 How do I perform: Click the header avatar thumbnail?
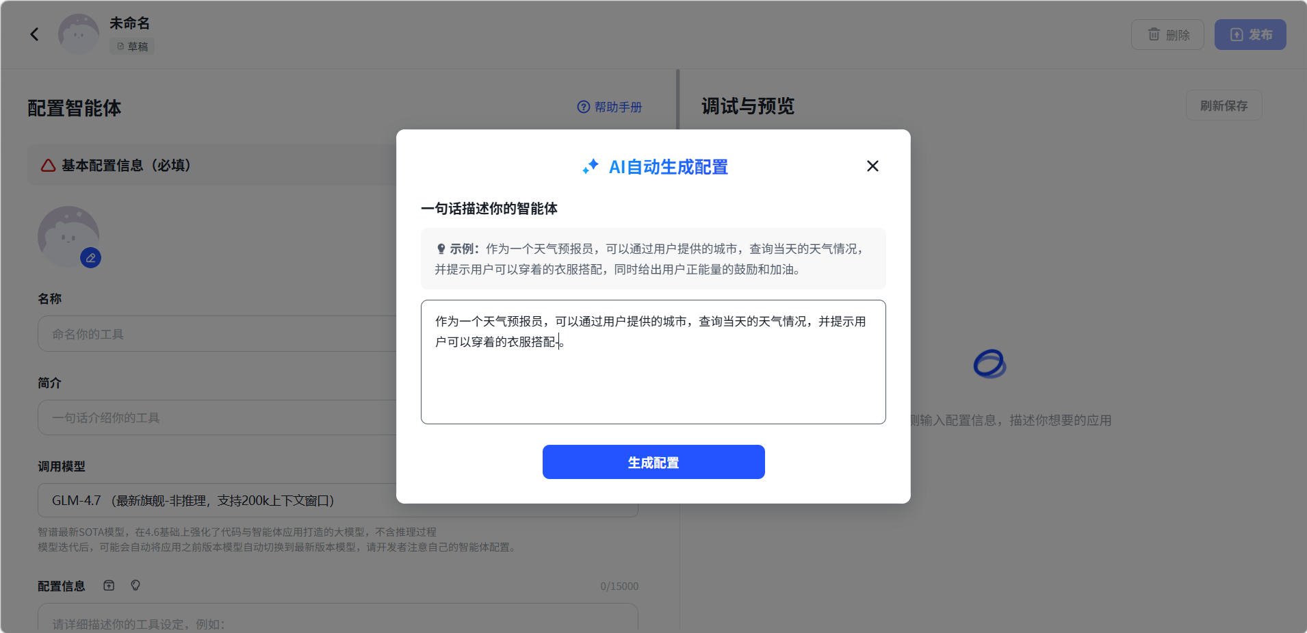pyautogui.click(x=79, y=34)
